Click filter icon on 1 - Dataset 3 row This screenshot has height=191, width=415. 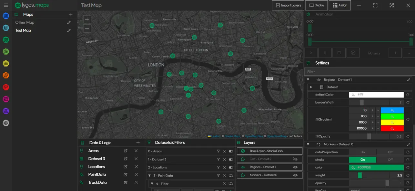click(x=218, y=159)
